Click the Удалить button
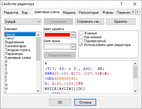The image size is (142, 109). coord(121,22)
